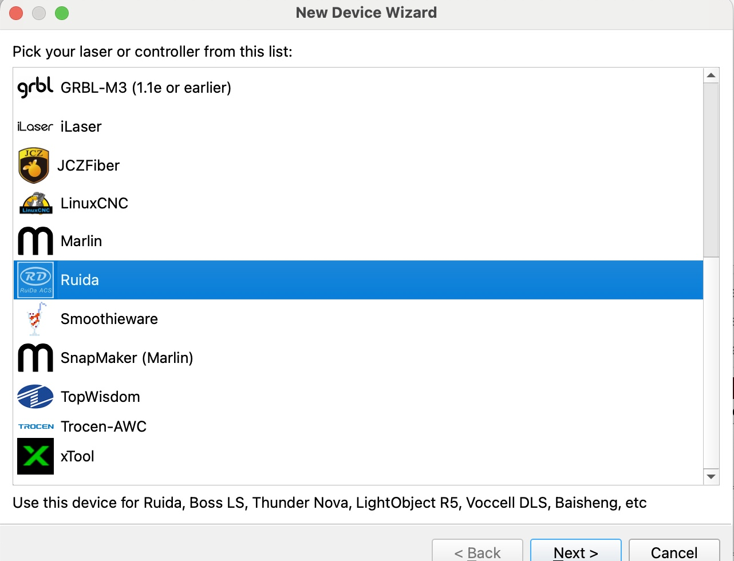Select the JCZFiber shield icon
This screenshot has height=561, width=734.
34,165
